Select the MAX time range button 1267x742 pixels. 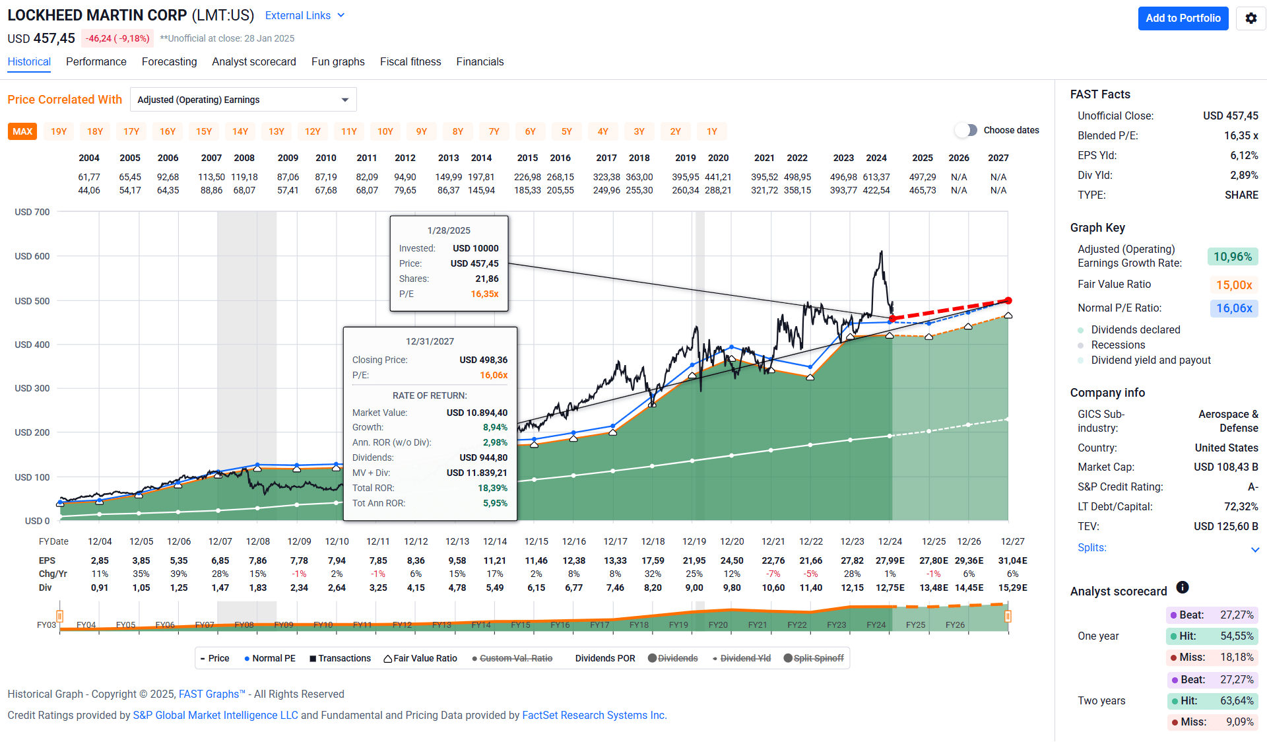[22, 131]
